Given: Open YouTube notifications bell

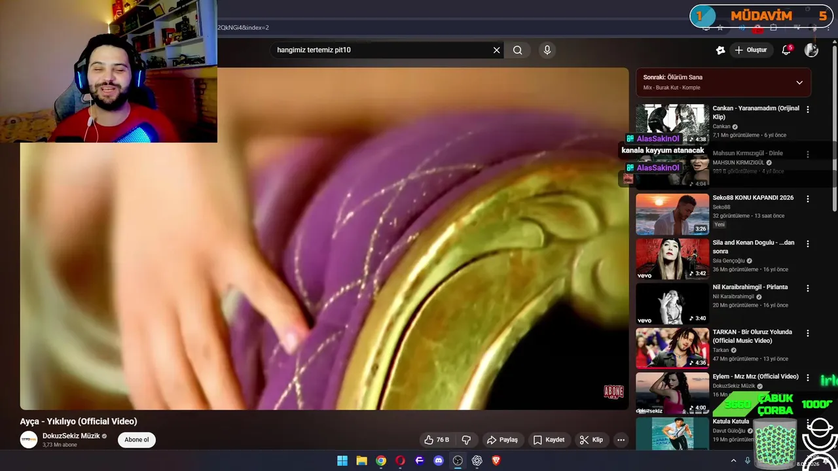Looking at the screenshot, I should (787, 50).
